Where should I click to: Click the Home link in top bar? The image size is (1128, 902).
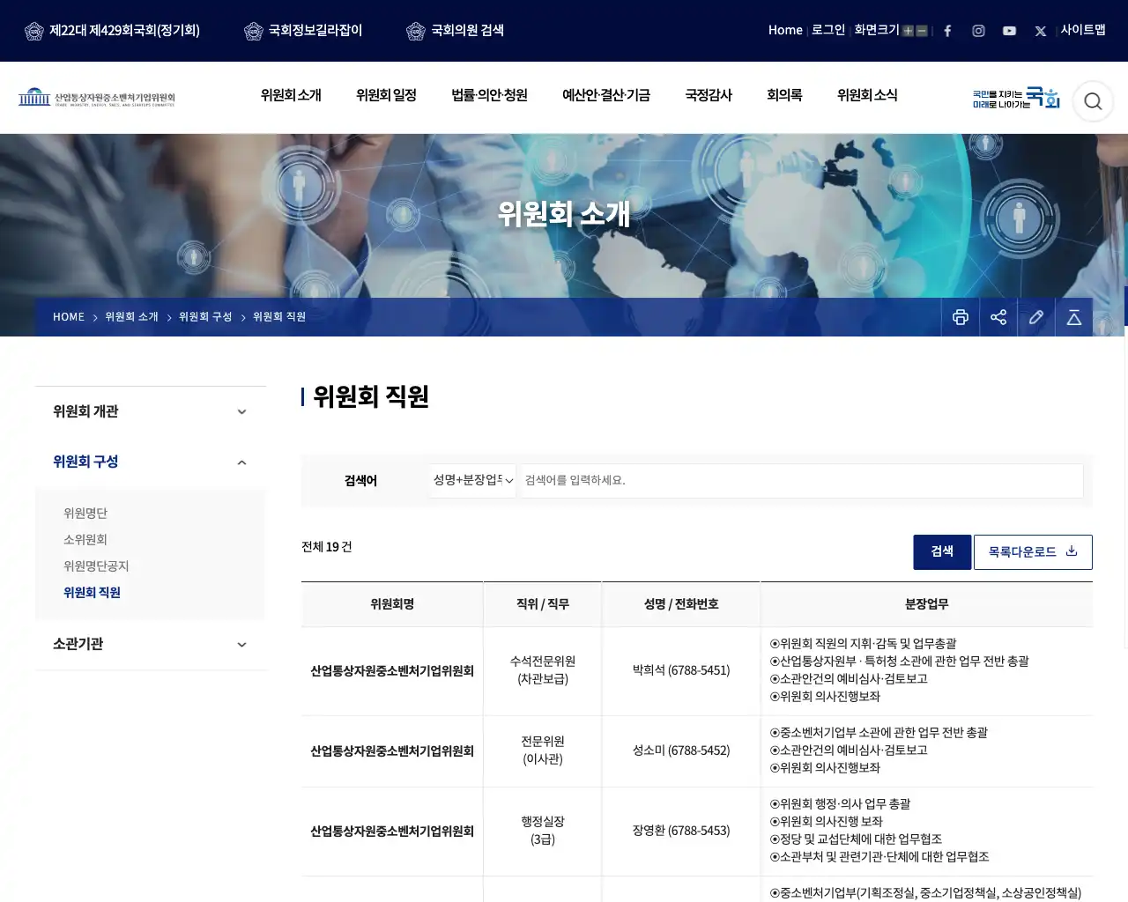click(785, 30)
